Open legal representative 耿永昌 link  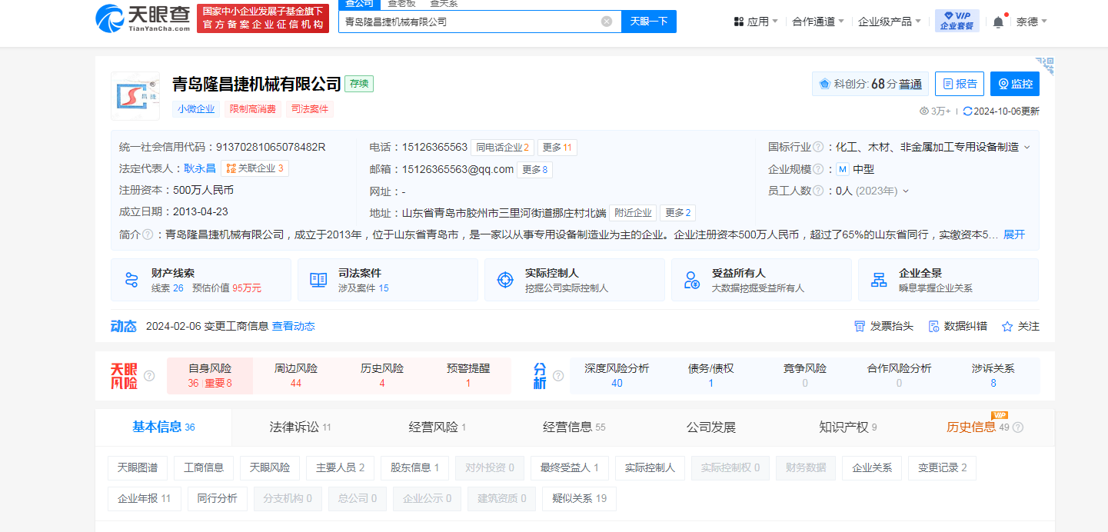[199, 168]
